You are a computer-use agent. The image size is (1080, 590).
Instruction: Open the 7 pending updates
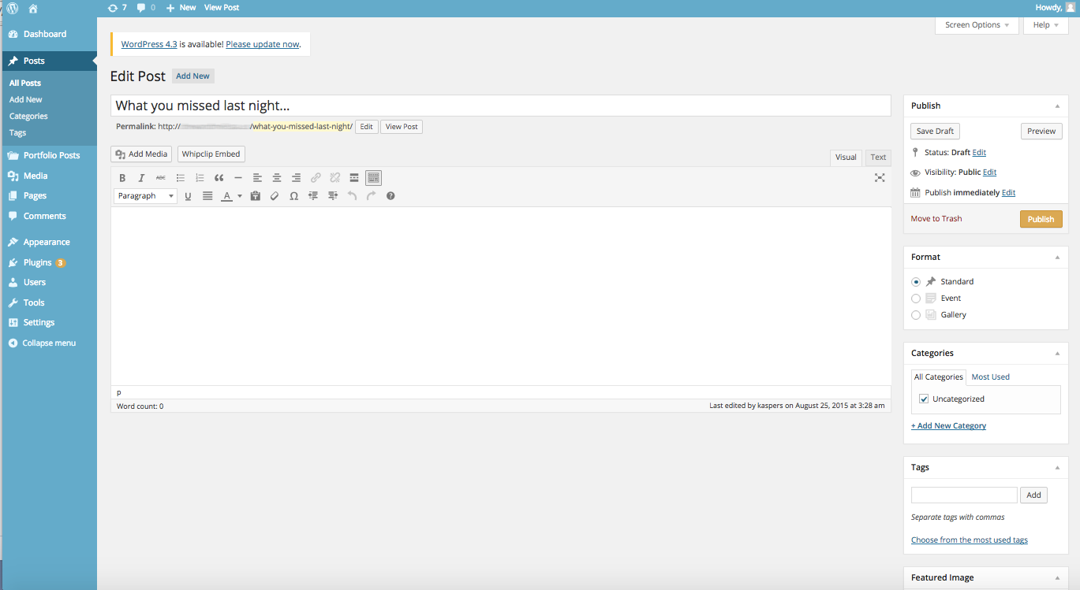click(117, 7)
